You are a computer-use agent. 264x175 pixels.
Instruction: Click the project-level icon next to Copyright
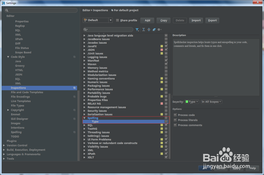74,110
